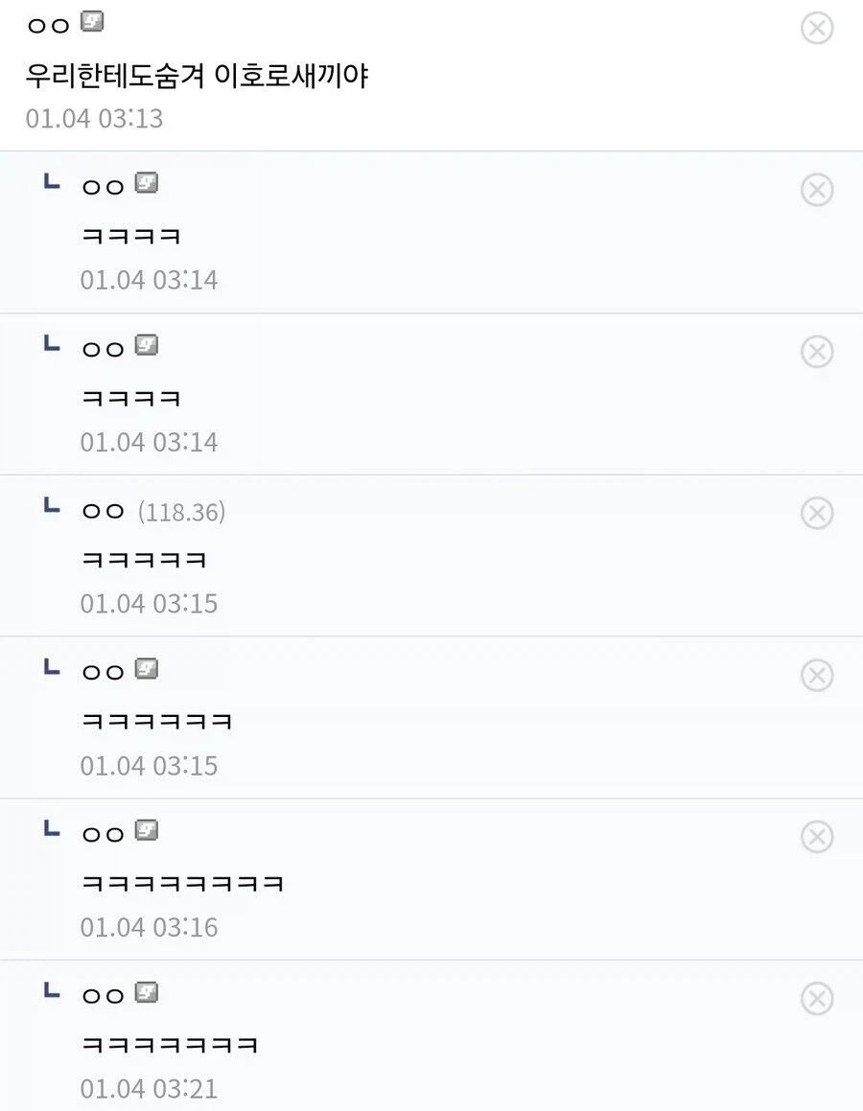This screenshot has width=863, height=1111.
Task: Click the timestamp 01.04 03:21
Action: [149, 1089]
